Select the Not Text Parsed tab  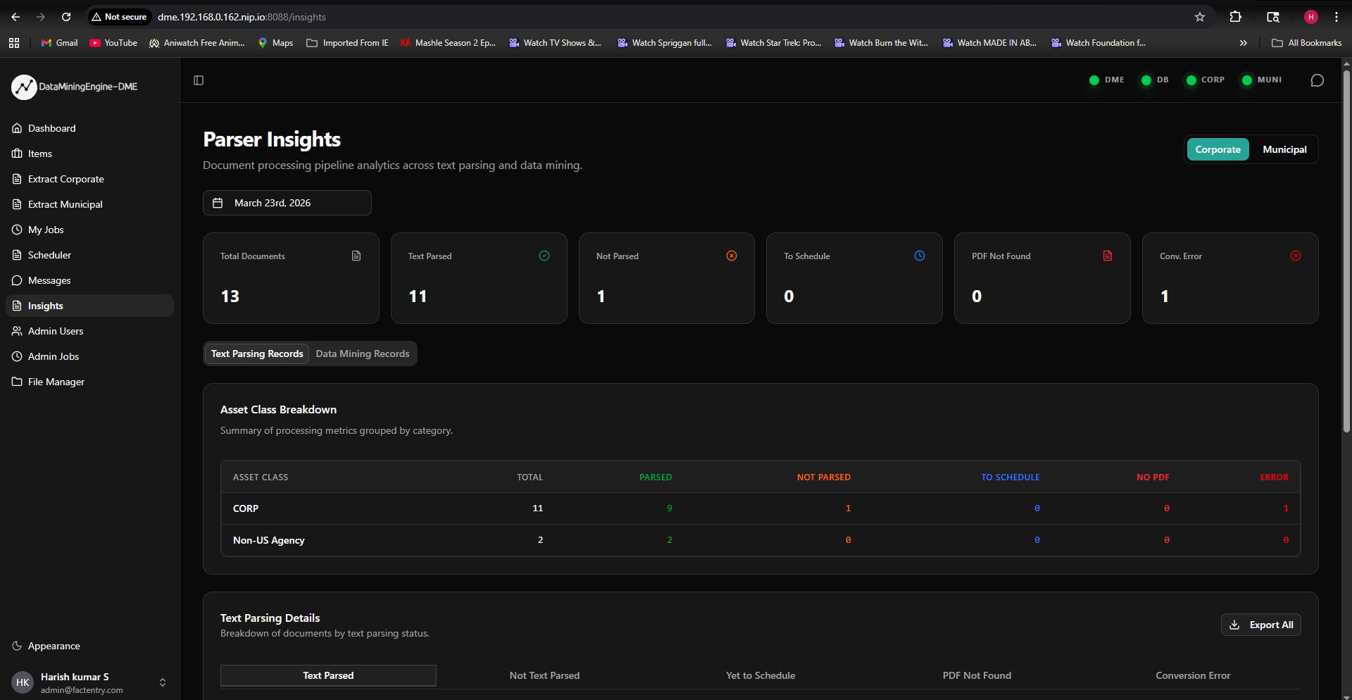click(x=544, y=675)
